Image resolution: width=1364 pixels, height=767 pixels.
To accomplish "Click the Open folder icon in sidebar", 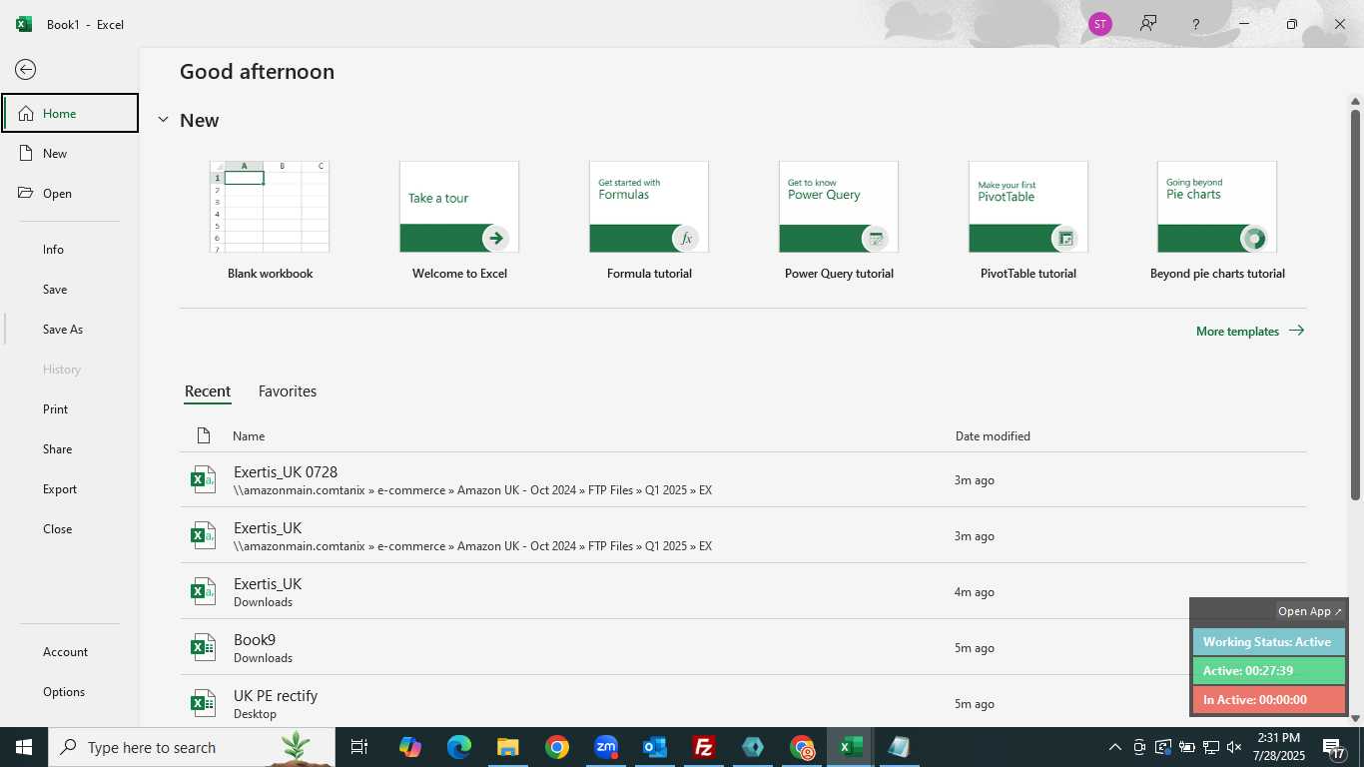I will tap(26, 193).
